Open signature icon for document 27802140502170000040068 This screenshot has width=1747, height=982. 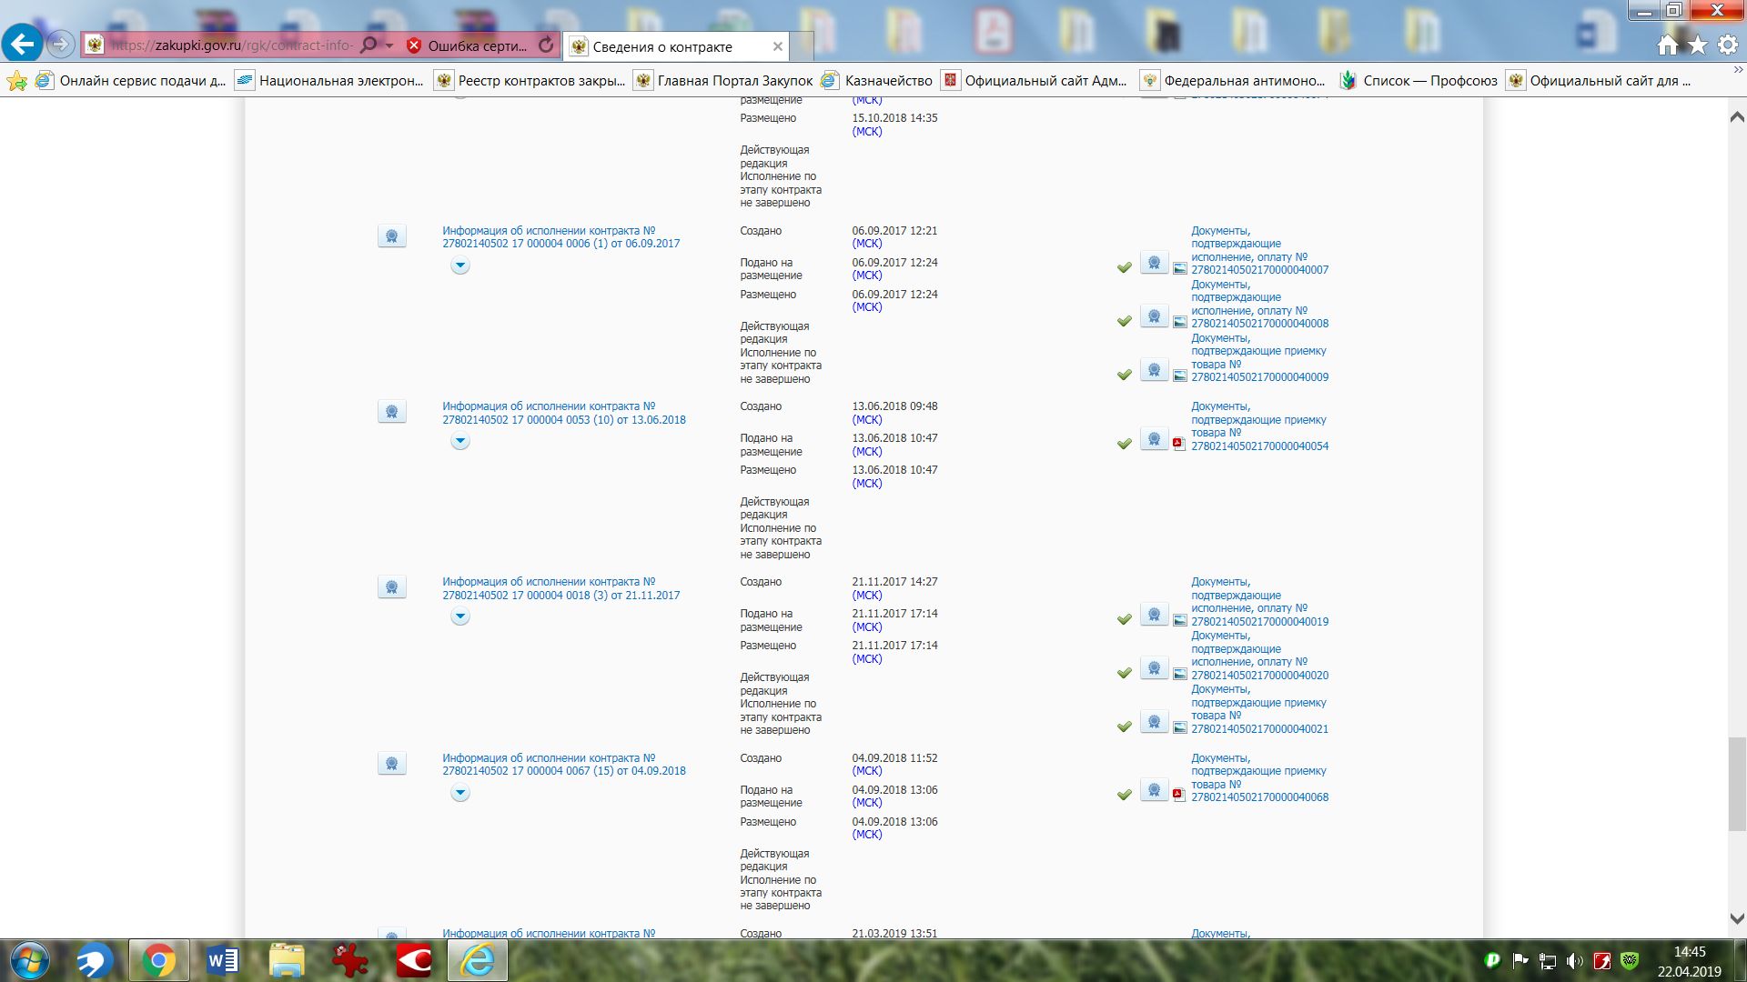click(x=1154, y=790)
